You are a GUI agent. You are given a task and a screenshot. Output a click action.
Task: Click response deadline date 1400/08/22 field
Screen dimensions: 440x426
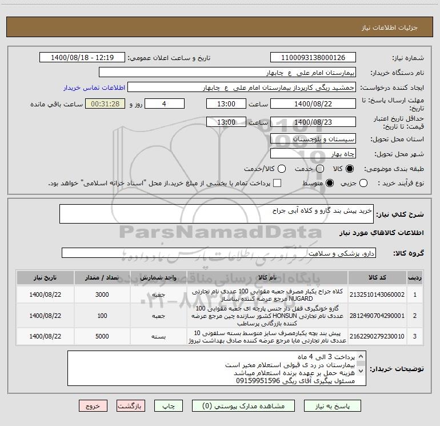point(313,103)
